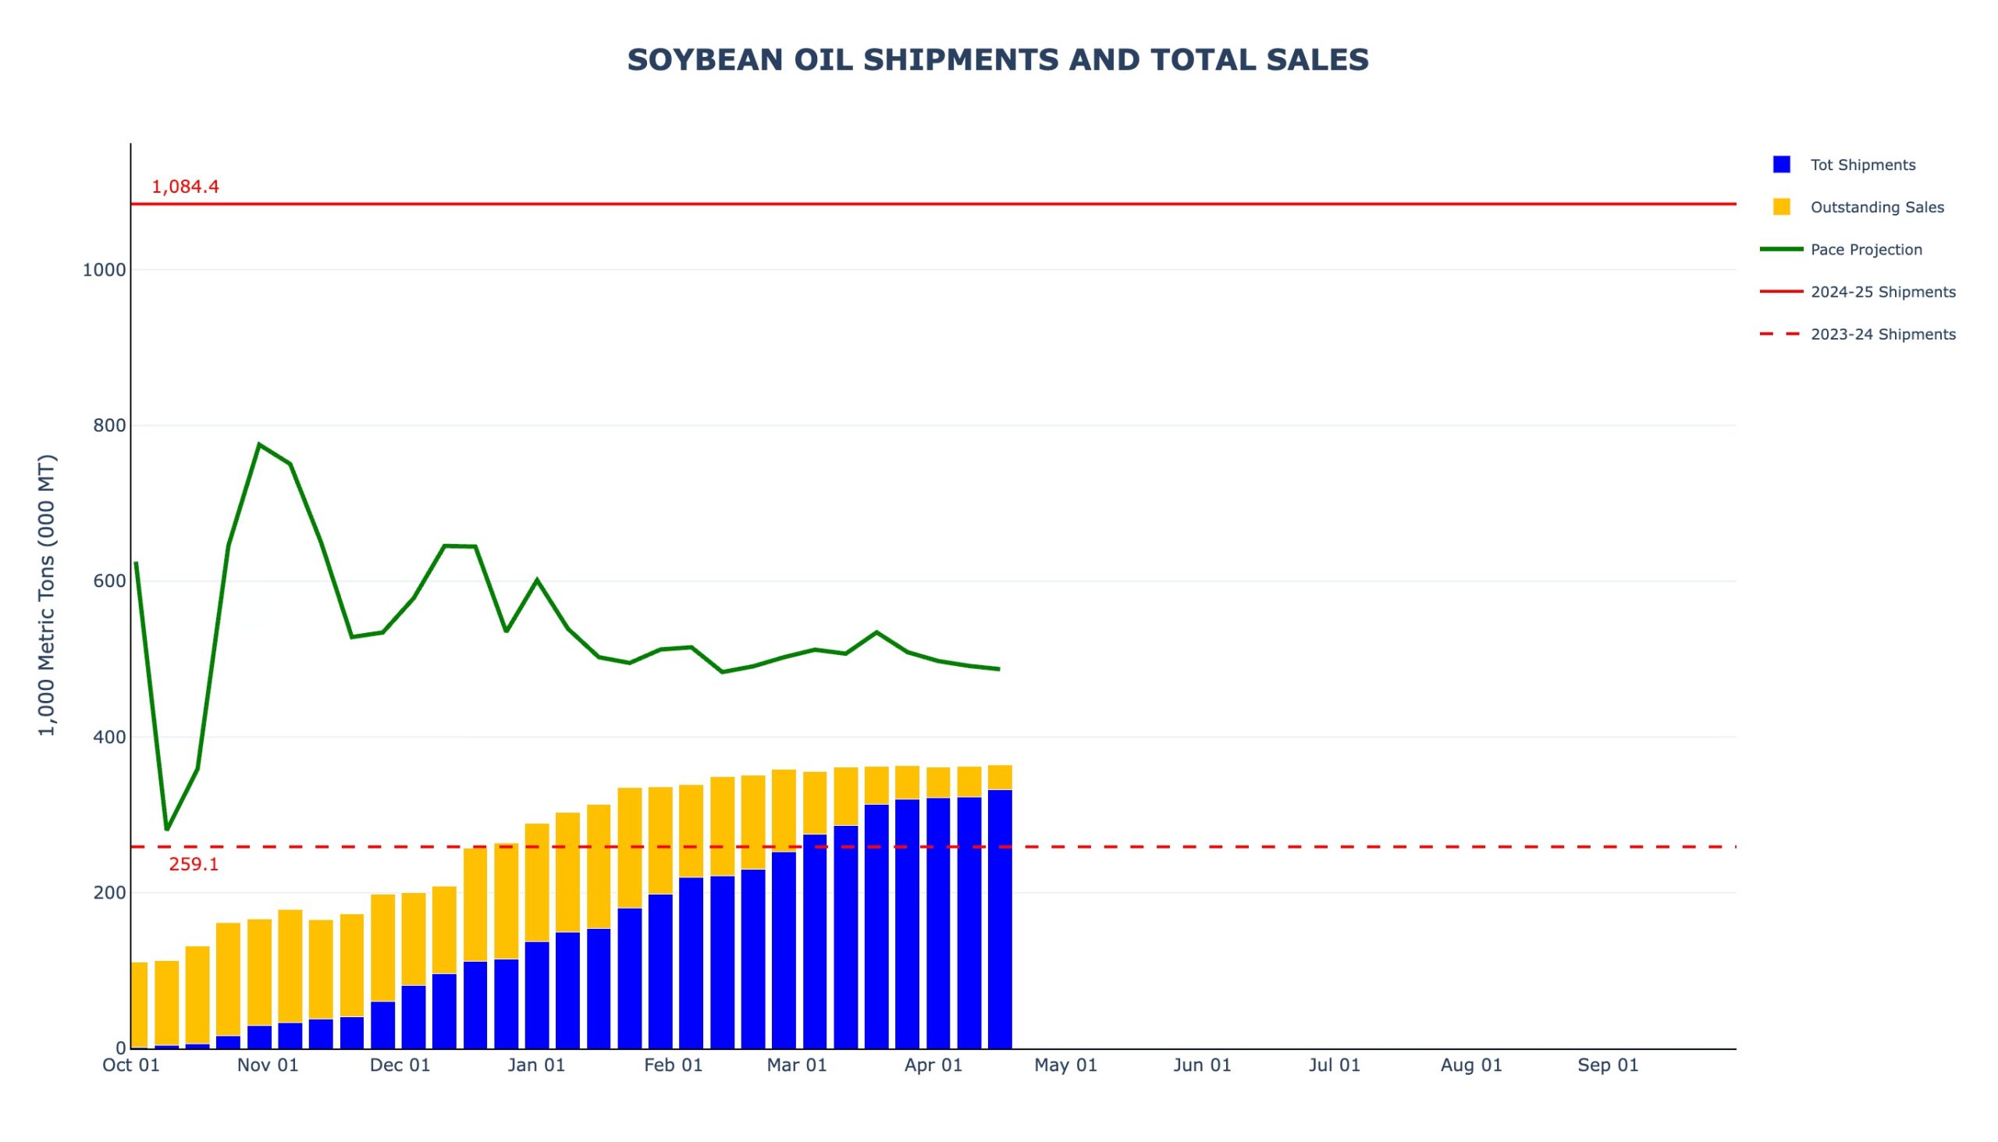
Task: Click the blue Tot Shipments legend swatch
Action: pos(1782,165)
